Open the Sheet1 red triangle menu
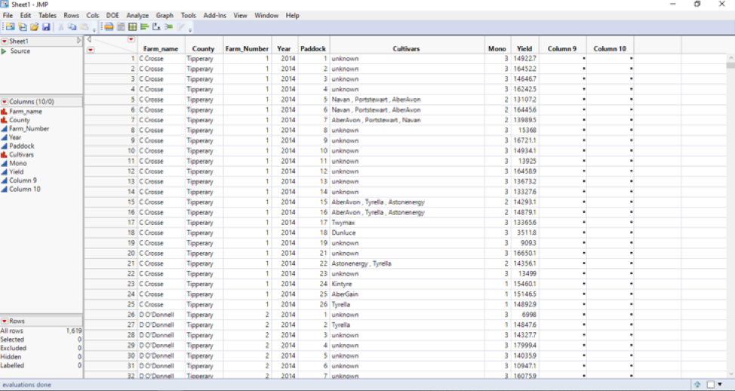Screen dimensions: 735x391 5,42
